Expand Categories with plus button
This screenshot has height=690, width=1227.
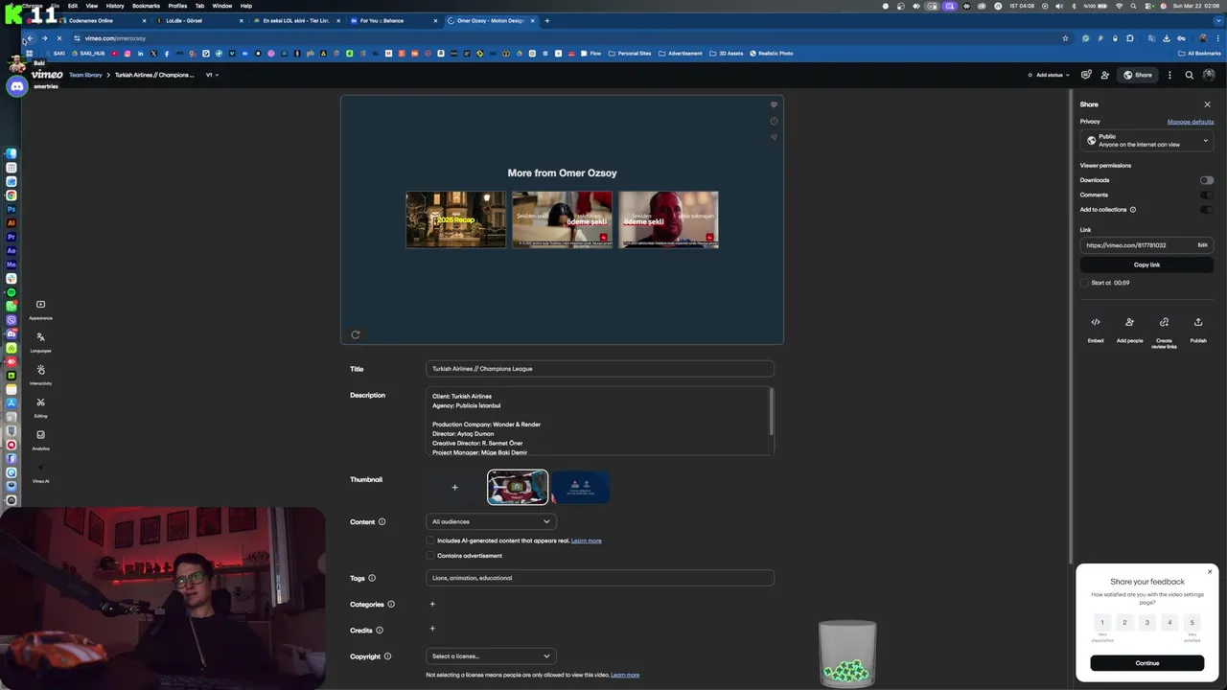(432, 604)
